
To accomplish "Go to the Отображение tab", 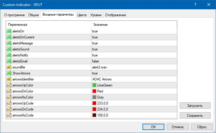I will 115,15.
